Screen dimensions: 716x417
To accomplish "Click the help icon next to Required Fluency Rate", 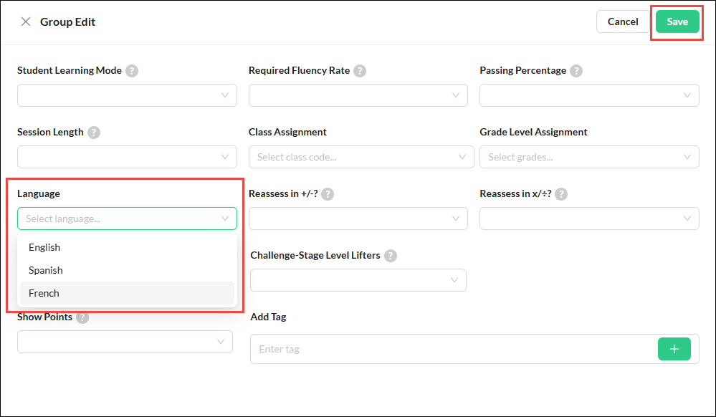I will [x=360, y=71].
